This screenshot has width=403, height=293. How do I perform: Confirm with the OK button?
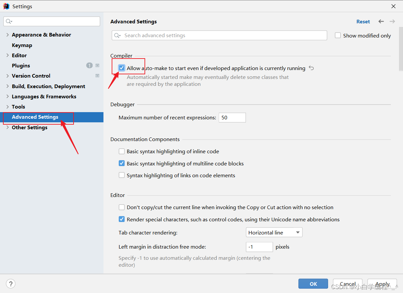click(x=313, y=284)
